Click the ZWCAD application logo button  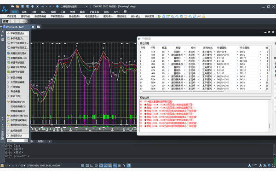pos(5,9)
